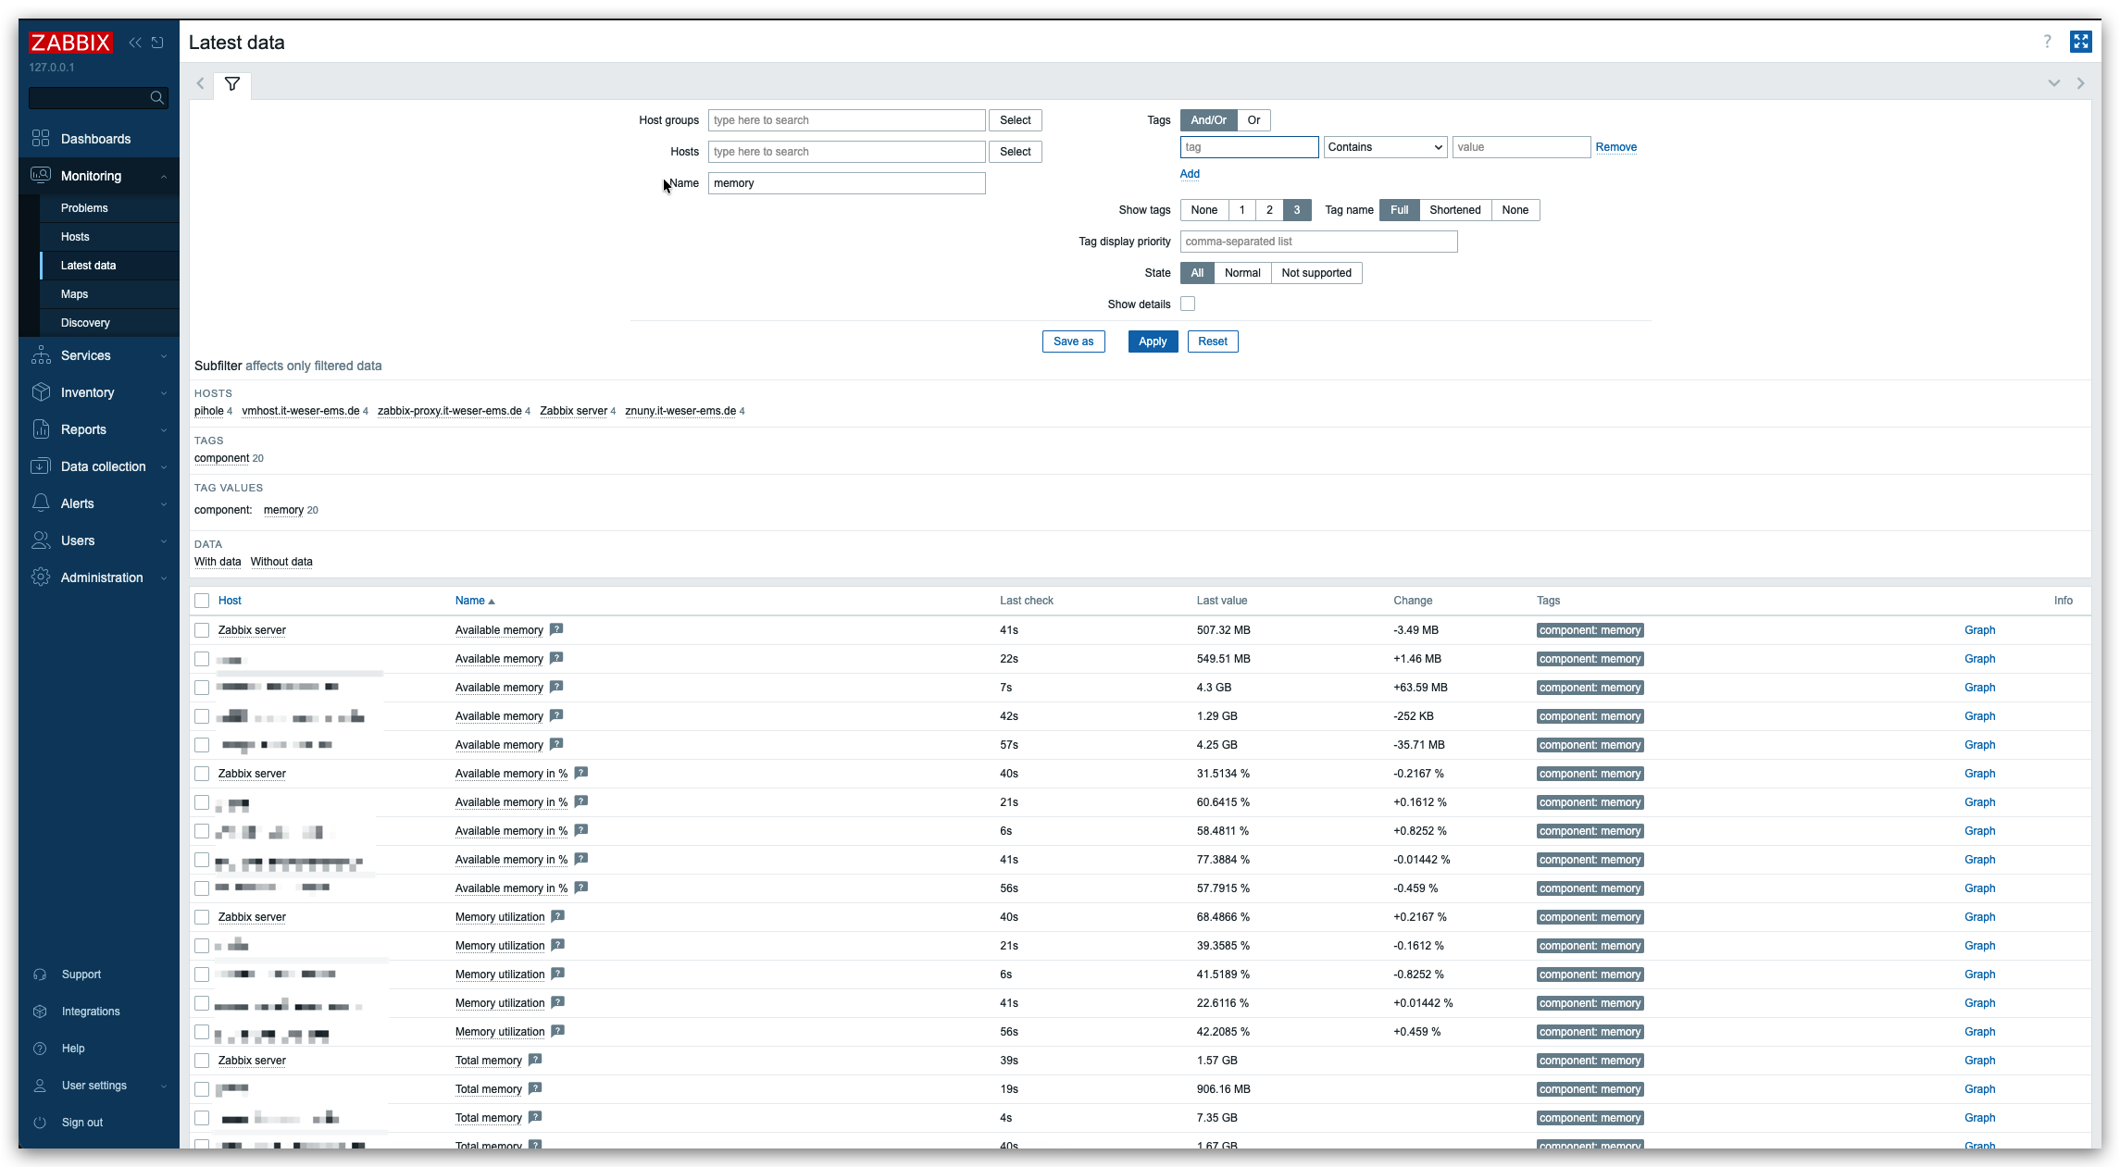2120x1167 pixels.
Task: Check the Zabbix server Available memory in % row
Action: tap(202, 774)
